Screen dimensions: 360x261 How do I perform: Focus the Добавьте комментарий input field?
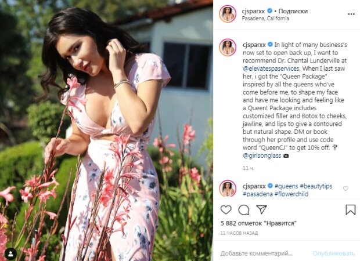[264, 253]
